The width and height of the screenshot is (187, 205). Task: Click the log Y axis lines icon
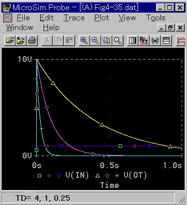pyautogui.click(x=166, y=40)
